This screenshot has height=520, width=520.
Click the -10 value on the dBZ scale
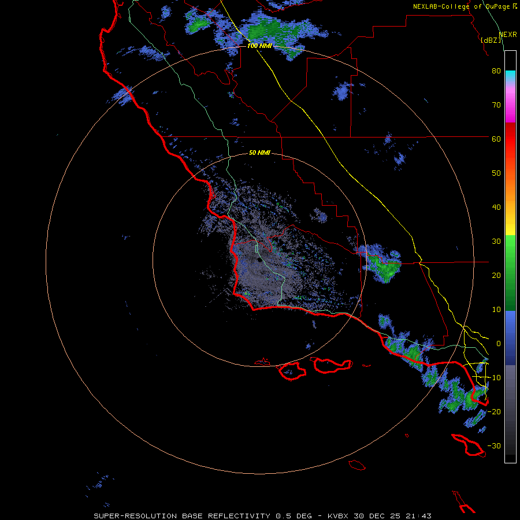tap(494, 378)
